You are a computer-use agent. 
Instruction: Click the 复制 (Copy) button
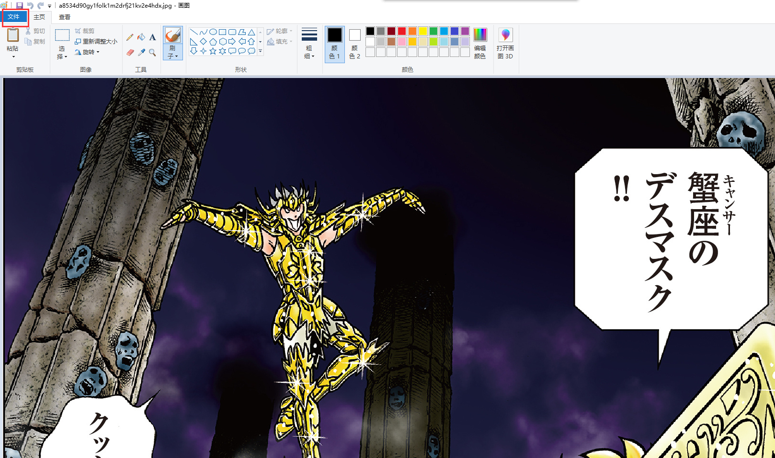[35, 42]
